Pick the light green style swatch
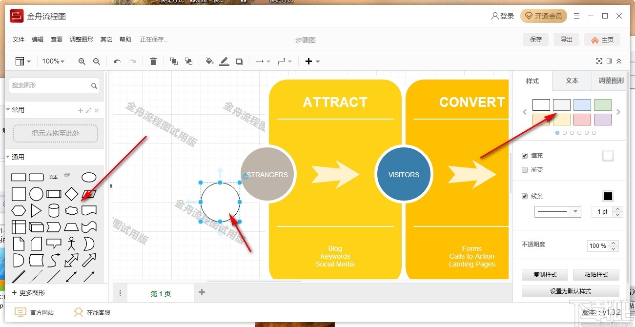The image size is (635, 327). pyautogui.click(x=603, y=105)
